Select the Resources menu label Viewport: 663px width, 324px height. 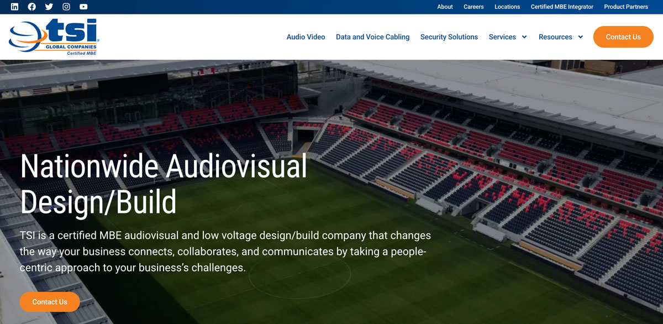555,37
